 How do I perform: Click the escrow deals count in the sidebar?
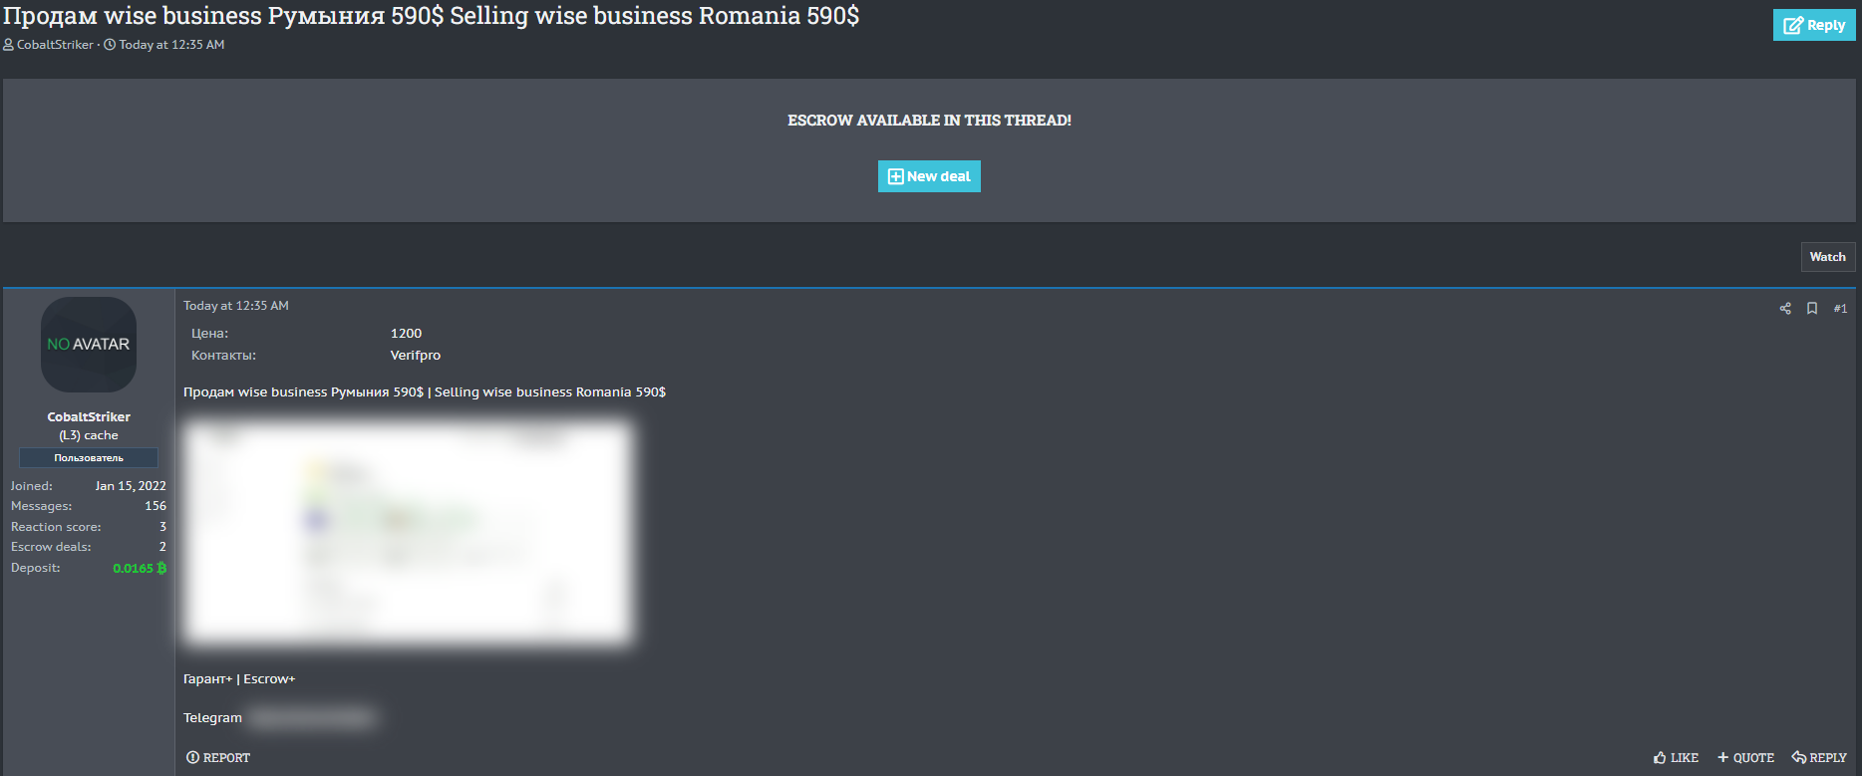point(162,547)
